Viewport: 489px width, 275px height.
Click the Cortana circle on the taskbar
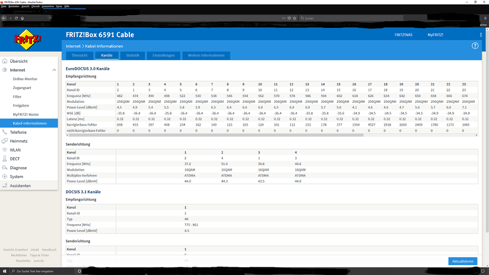[79, 271]
